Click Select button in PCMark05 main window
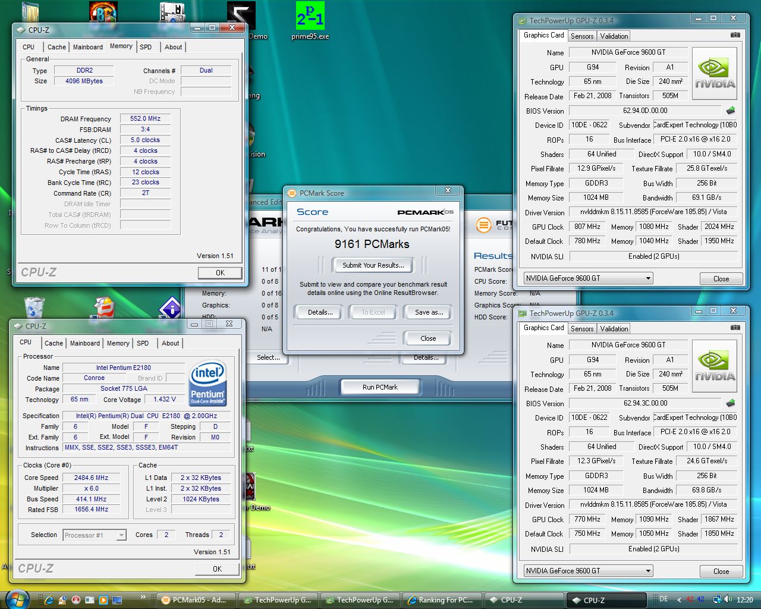761x609 pixels. 269,357
